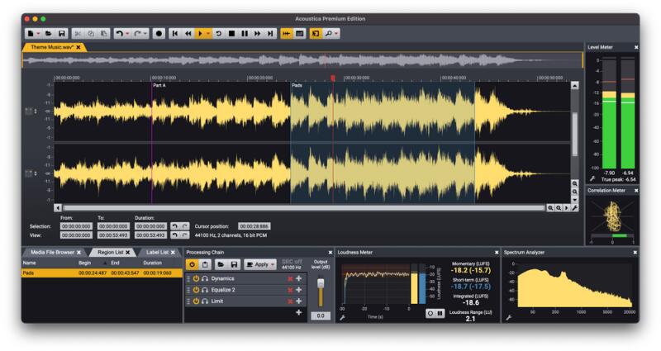Click the zoom magnifier tool in toolbar
This screenshot has height=351, width=661.
(328, 33)
